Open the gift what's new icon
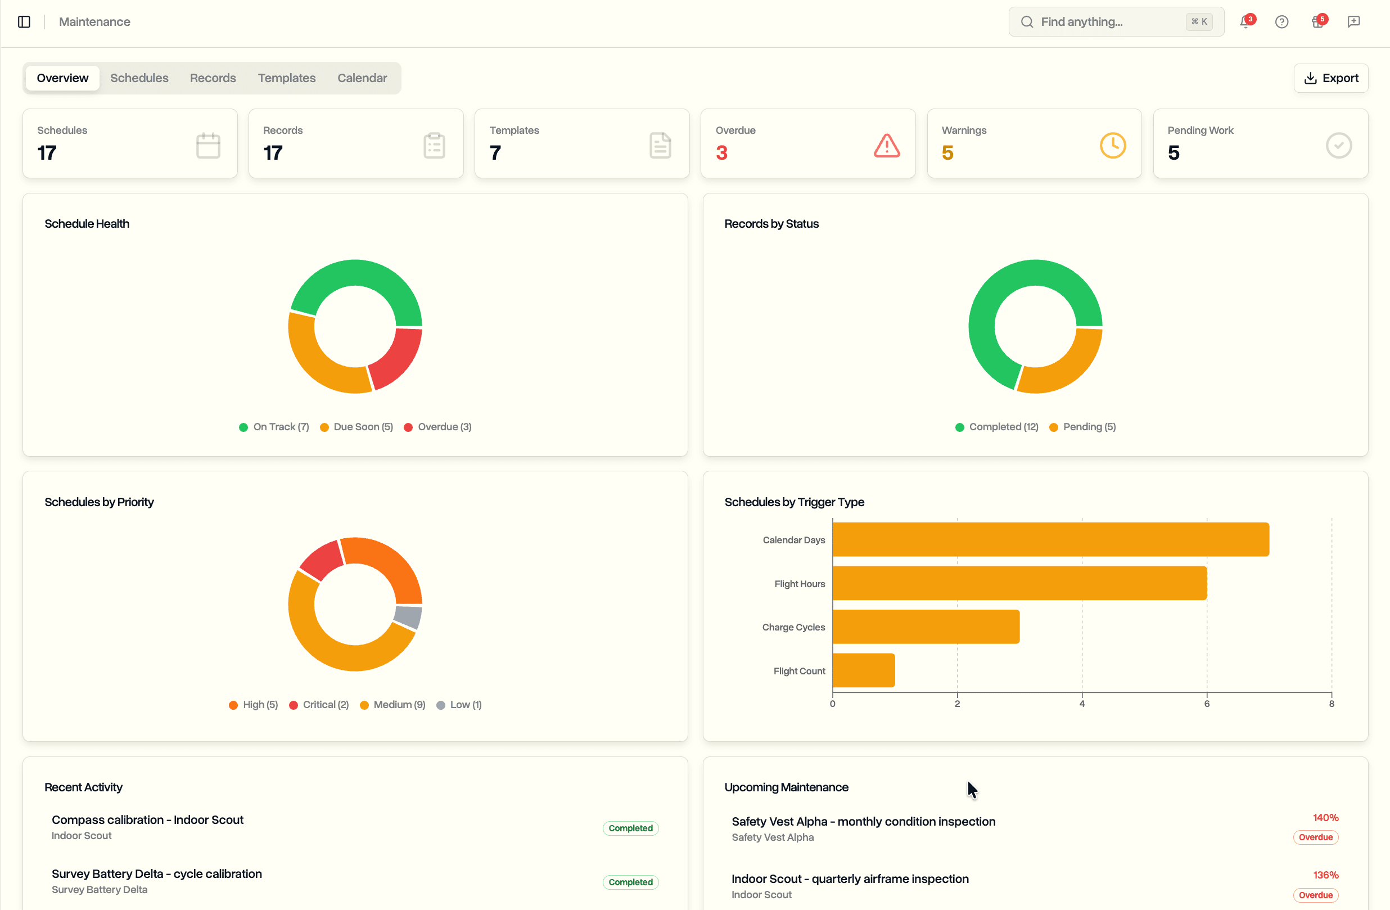 1317,21
